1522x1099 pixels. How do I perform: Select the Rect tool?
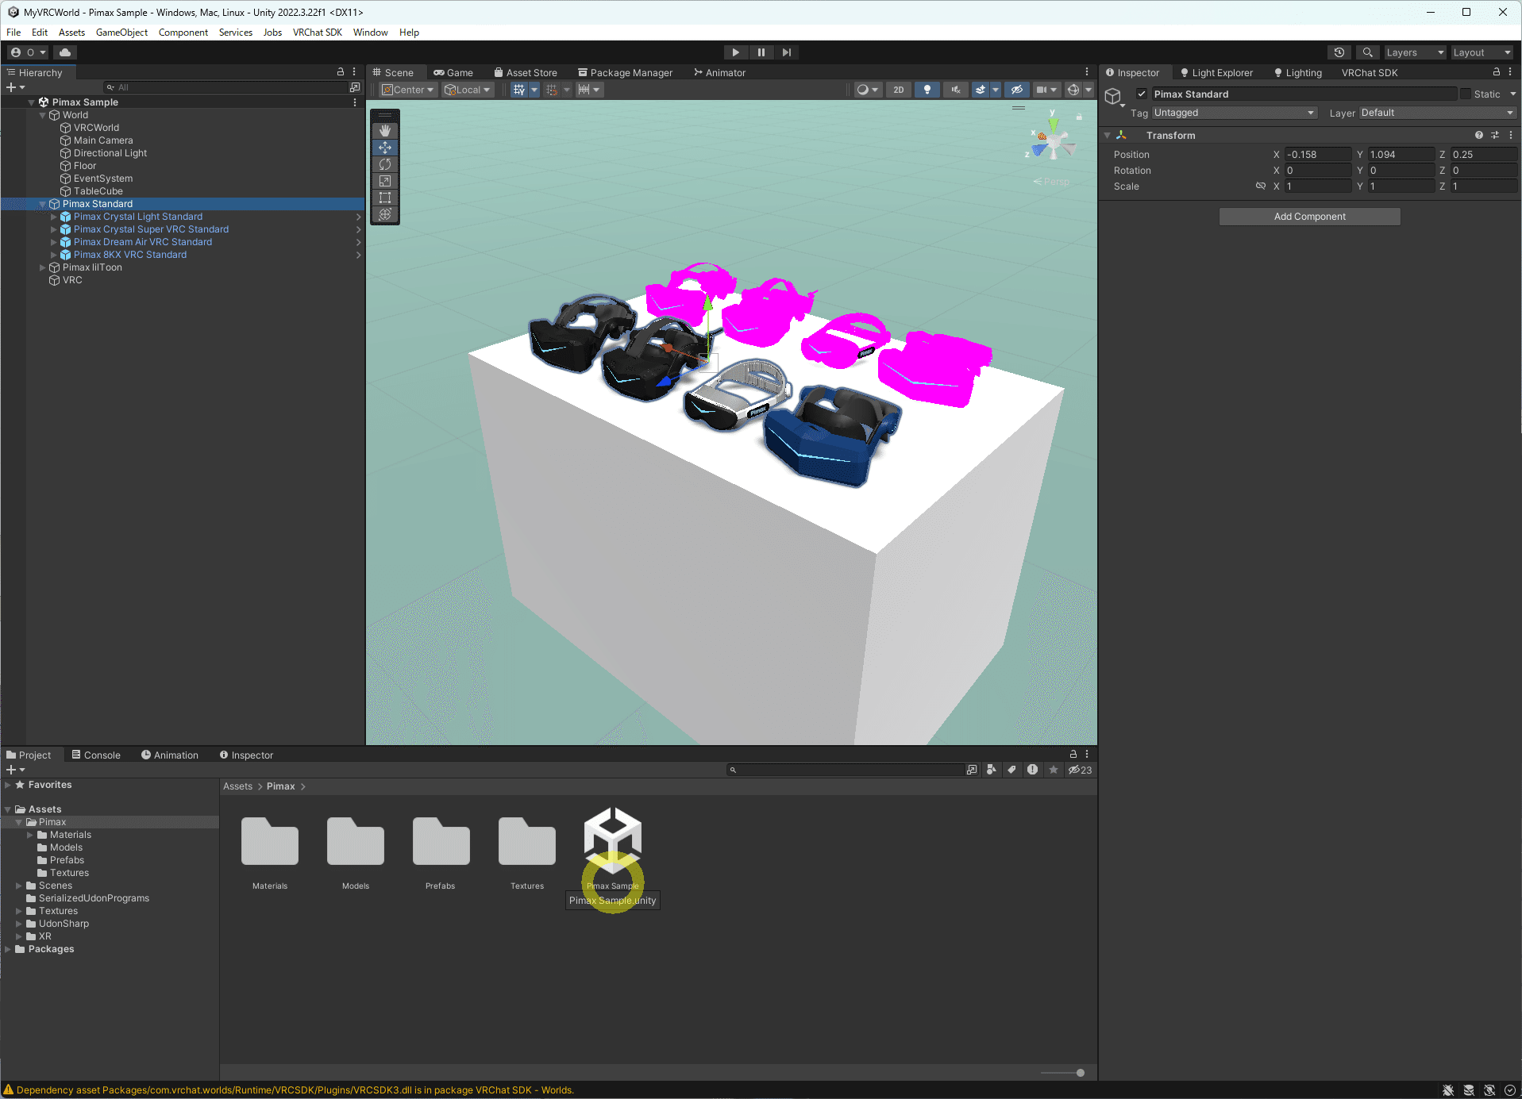tap(385, 198)
